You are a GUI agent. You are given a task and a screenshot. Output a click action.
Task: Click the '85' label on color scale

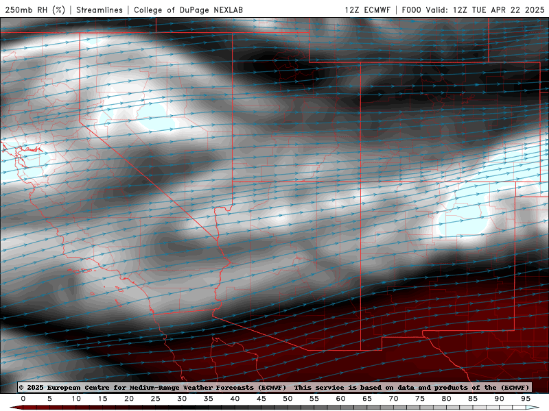coord(473,399)
